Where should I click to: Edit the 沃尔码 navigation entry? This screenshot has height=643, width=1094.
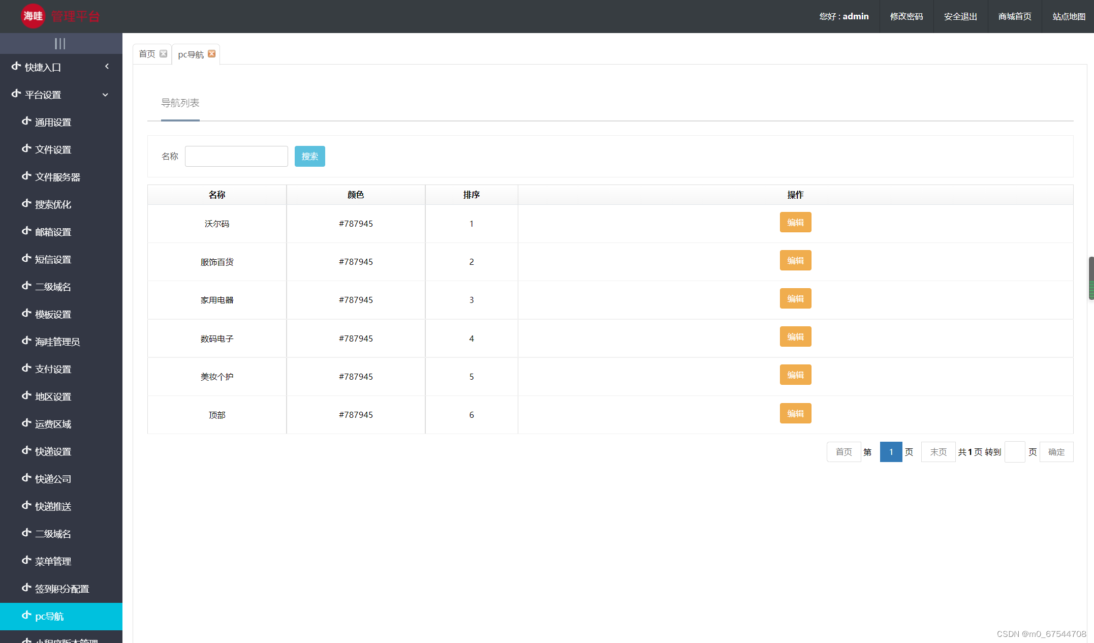point(795,223)
